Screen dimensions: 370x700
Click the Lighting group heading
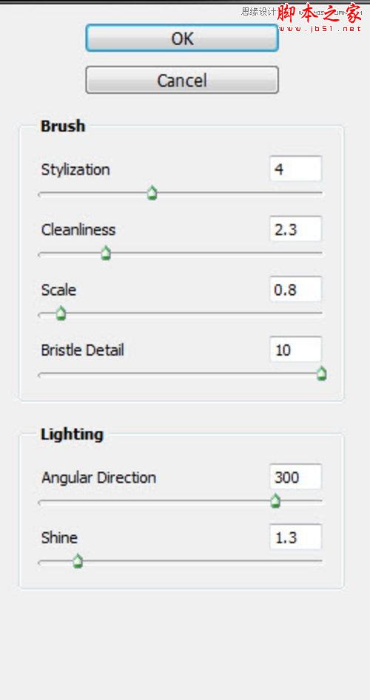[x=72, y=434]
